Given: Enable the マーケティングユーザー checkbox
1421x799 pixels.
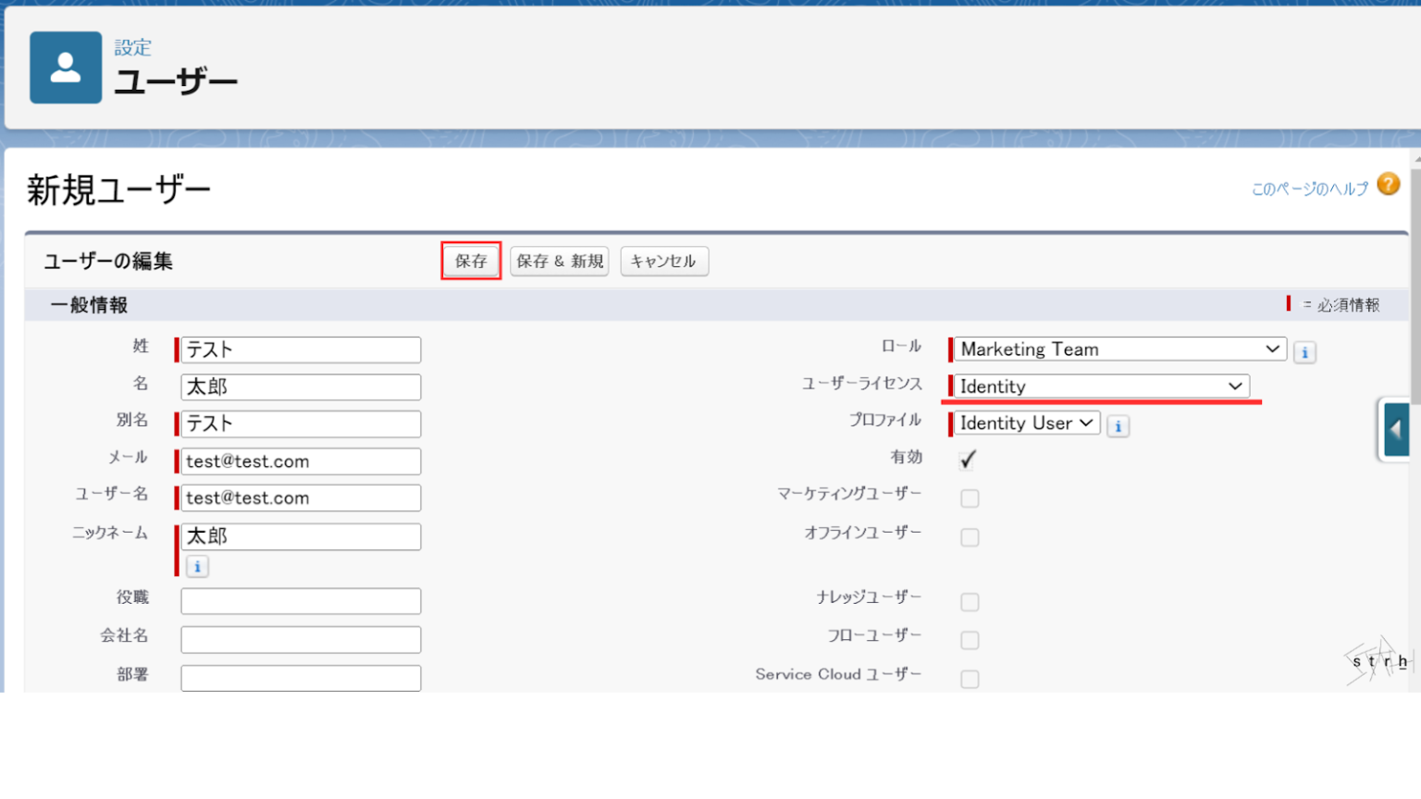Looking at the screenshot, I should click(x=969, y=498).
